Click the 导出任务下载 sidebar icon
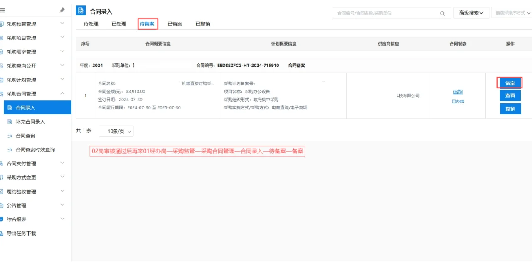Viewport: 532px width, 265px height. pyautogui.click(x=2, y=233)
